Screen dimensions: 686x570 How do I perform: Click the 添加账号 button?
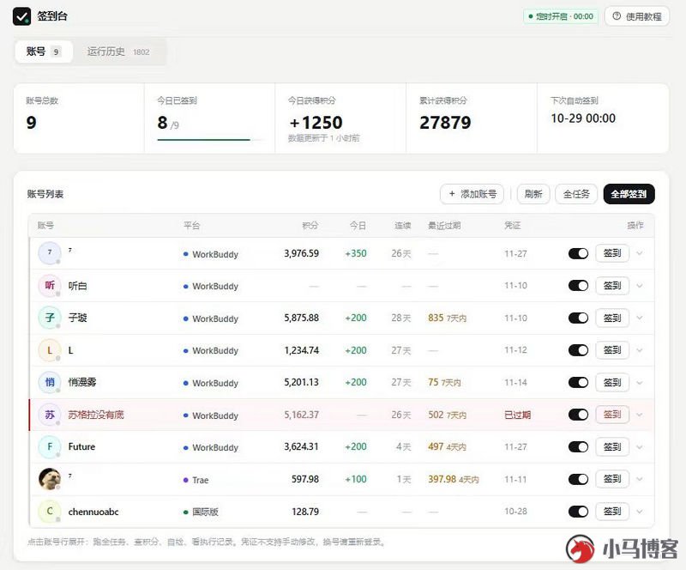point(472,194)
